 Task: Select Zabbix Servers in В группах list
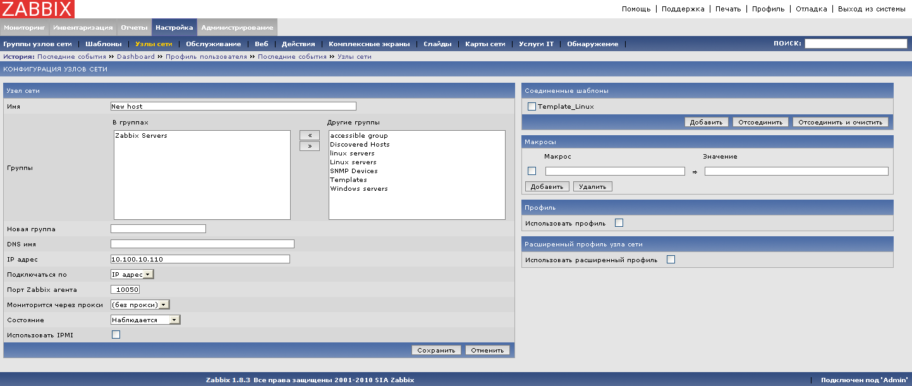(202, 136)
